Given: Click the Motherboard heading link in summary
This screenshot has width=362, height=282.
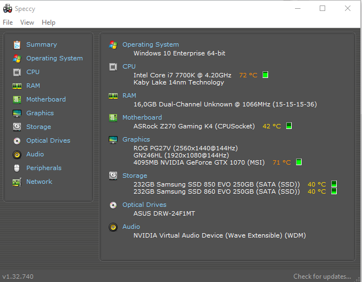Looking at the screenshot, I should [142, 117].
